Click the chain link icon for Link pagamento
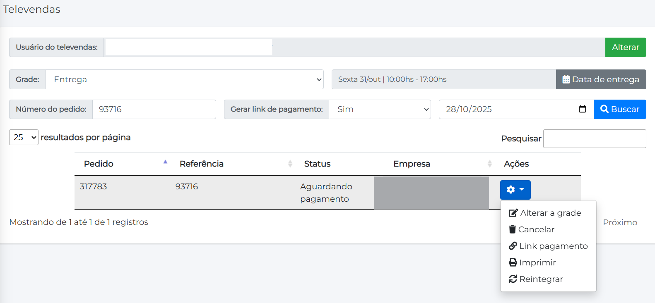Screen dimensions: 655x303 pos(513,246)
